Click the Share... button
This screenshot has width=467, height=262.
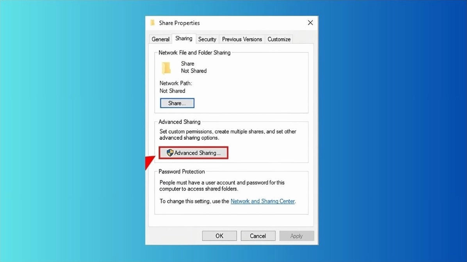[x=177, y=103]
